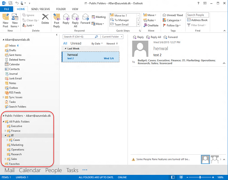Expand the Sync Issues folder
This screenshot has height=180, width=228.
point(3,97)
